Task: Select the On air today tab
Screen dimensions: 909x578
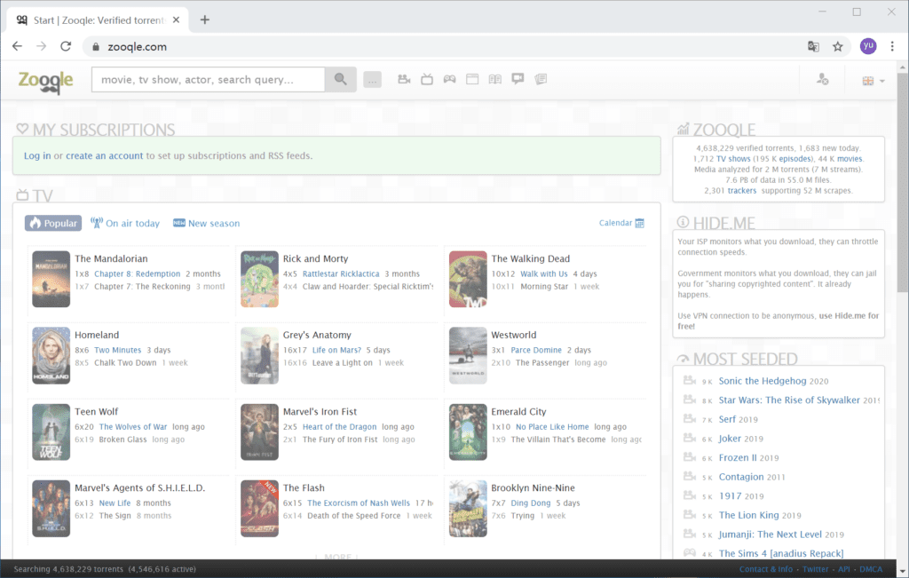Action: pos(125,224)
